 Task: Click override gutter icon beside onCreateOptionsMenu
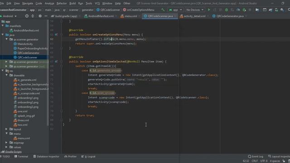pyautogui.click(x=56, y=34)
